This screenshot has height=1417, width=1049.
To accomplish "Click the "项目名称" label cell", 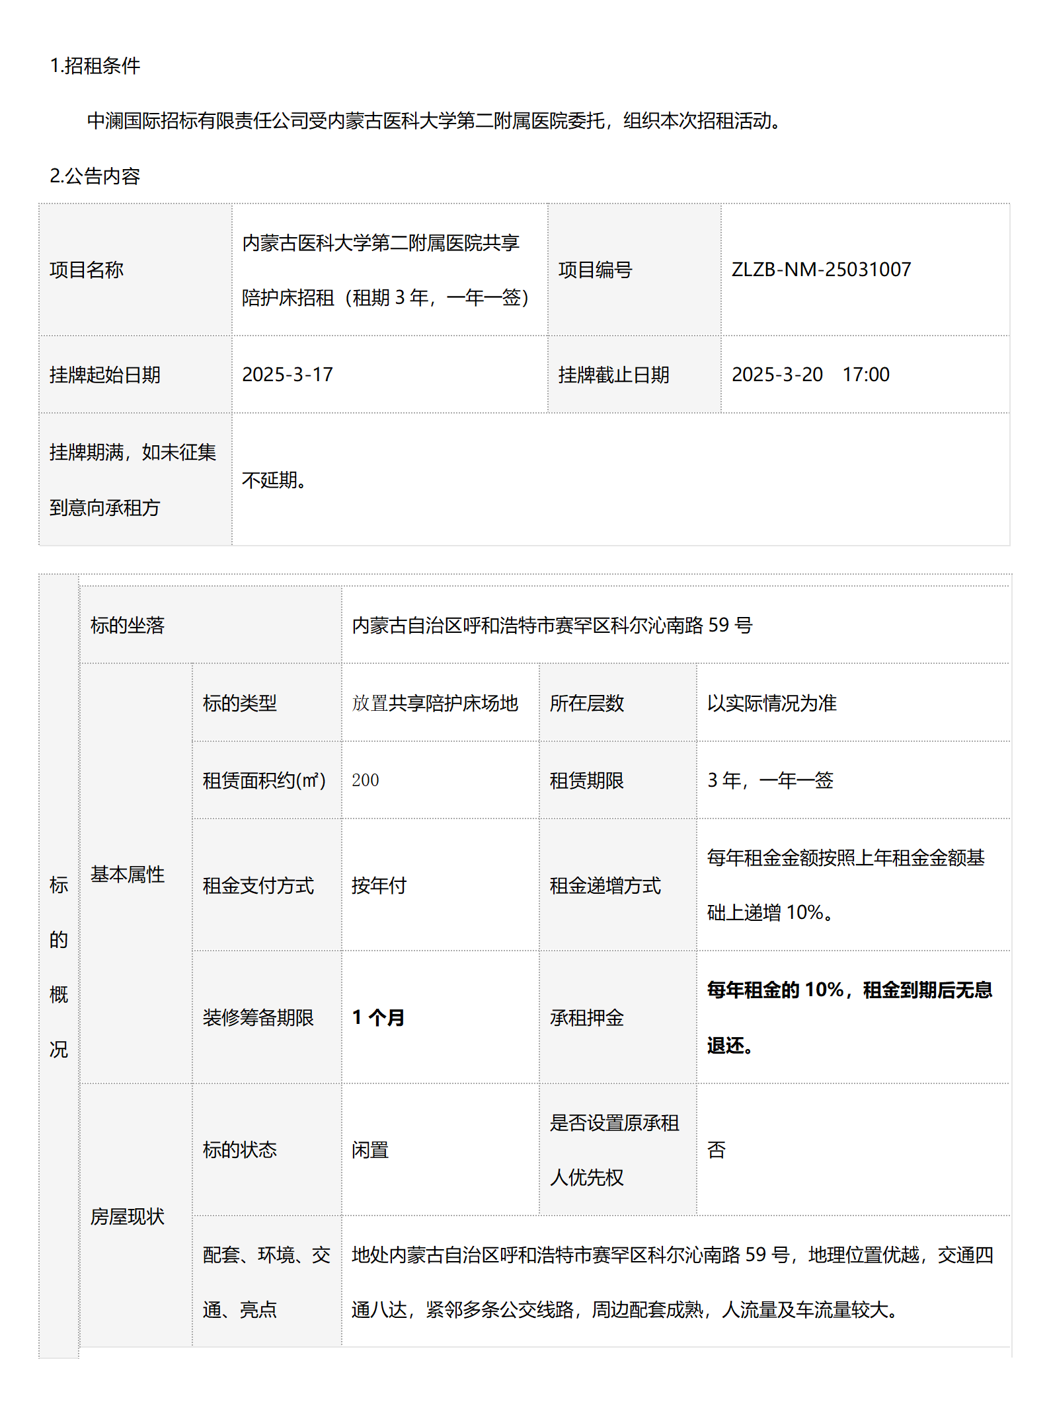I will [x=87, y=270].
